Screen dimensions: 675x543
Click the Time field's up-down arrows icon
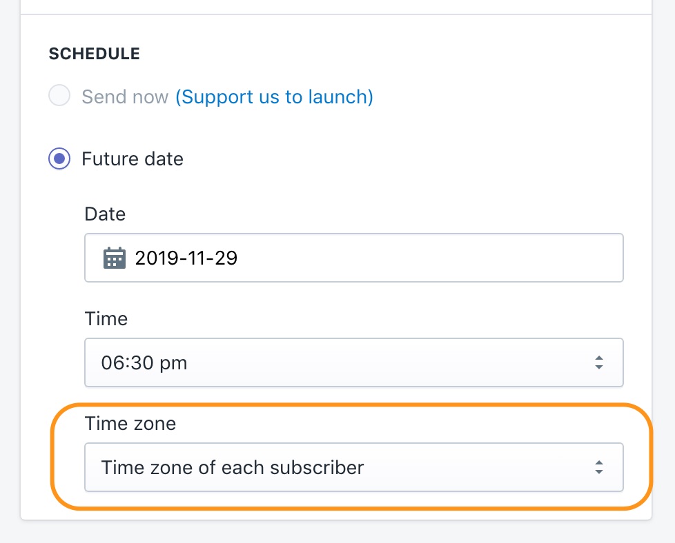598,362
